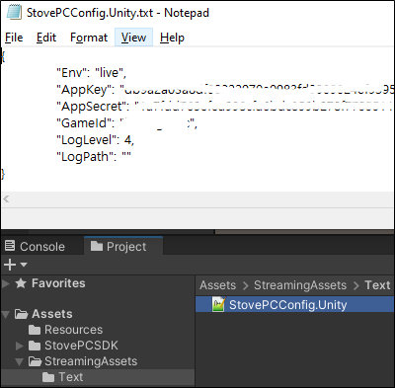Click the StovePCConfig.Unity text asset icon
395x388 pixels.
click(x=218, y=304)
